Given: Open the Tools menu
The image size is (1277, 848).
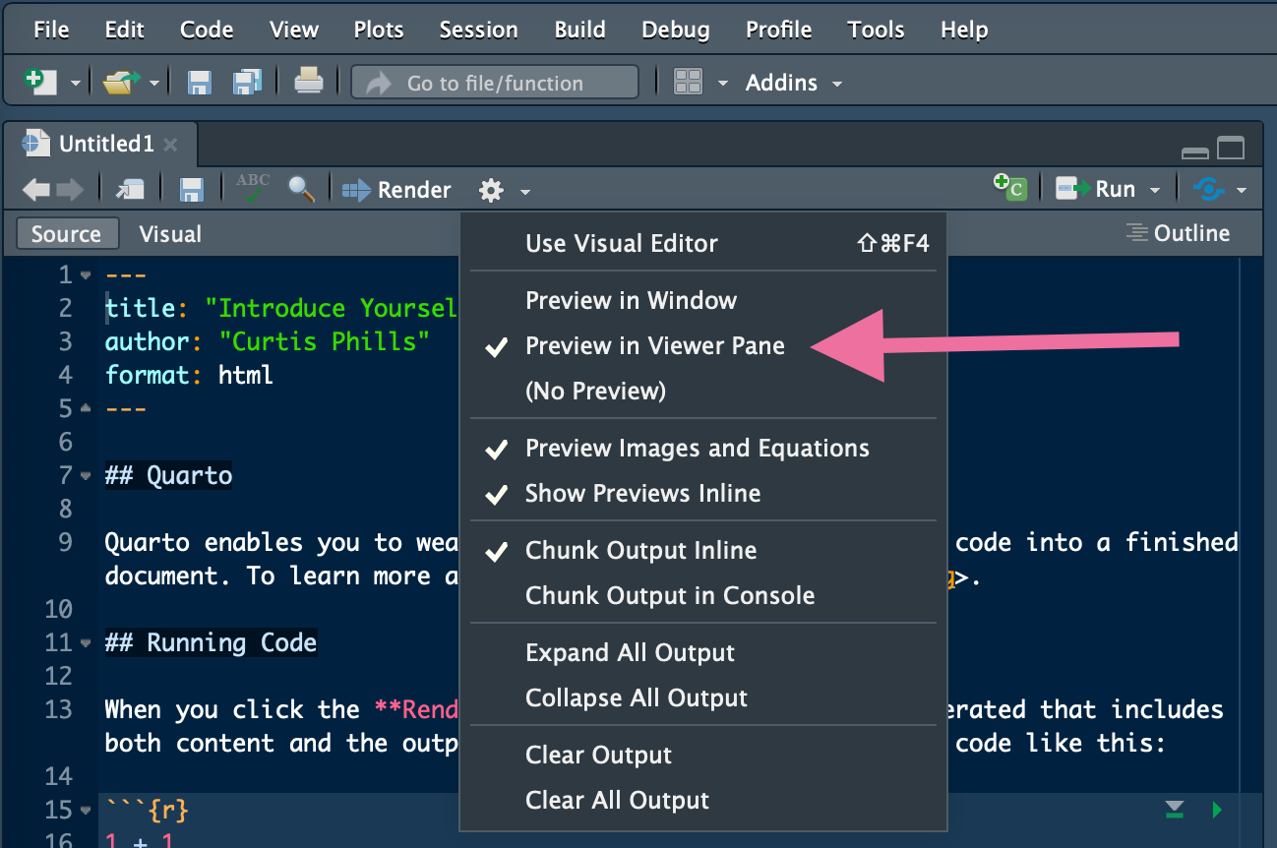Looking at the screenshot, I should pyautogui.click(x=876, y=30).
